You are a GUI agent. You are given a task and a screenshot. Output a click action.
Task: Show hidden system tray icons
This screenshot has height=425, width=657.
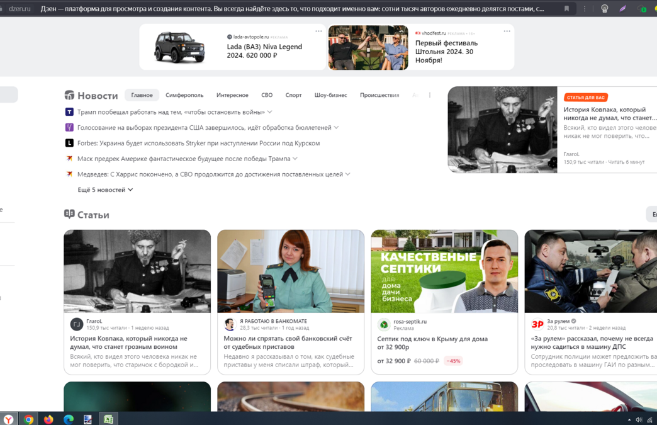(x=629, y=419)
